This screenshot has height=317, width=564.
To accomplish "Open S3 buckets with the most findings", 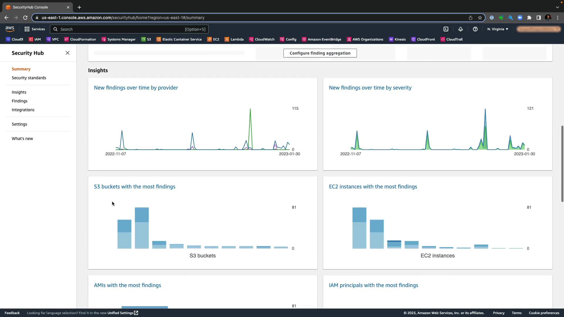I will [x=135, y=187].
